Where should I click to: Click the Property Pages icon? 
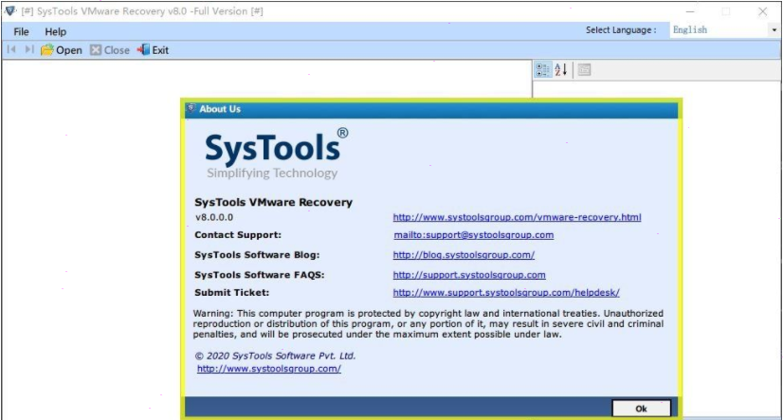point(584,70)
